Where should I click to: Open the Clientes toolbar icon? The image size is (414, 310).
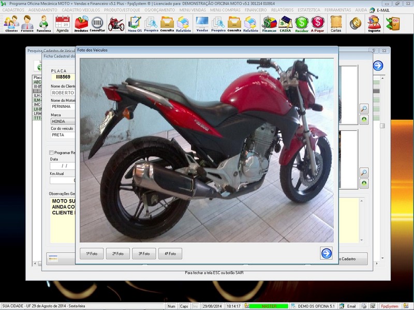(11, 24)
